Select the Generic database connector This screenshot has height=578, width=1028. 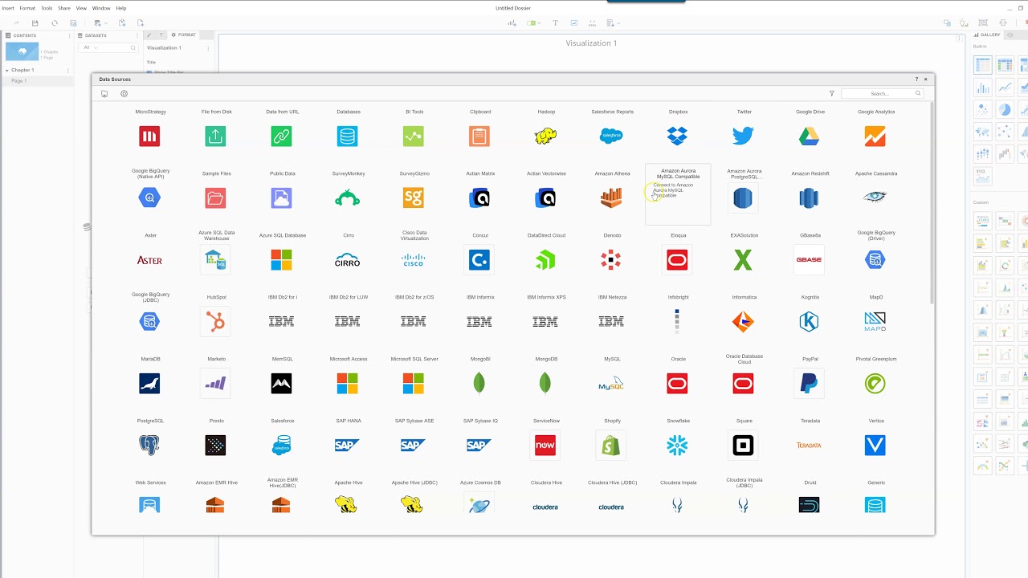tap(875, 505)
